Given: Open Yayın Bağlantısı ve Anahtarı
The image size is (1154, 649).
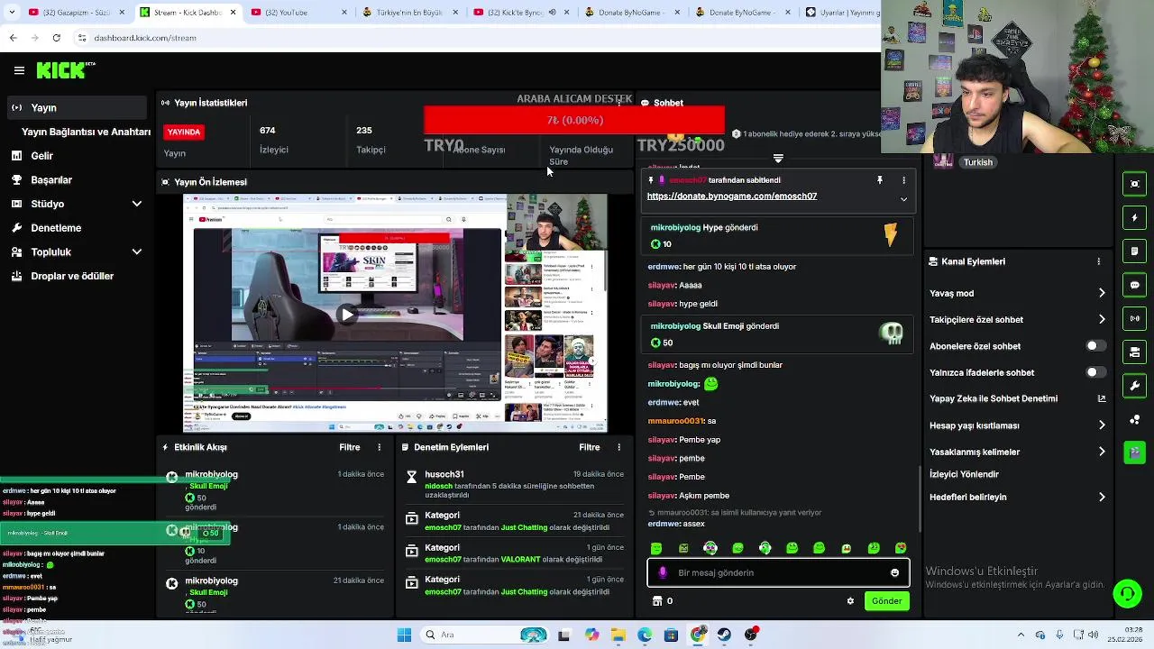Looking at the screenshot, I should [x=86, y=132].
